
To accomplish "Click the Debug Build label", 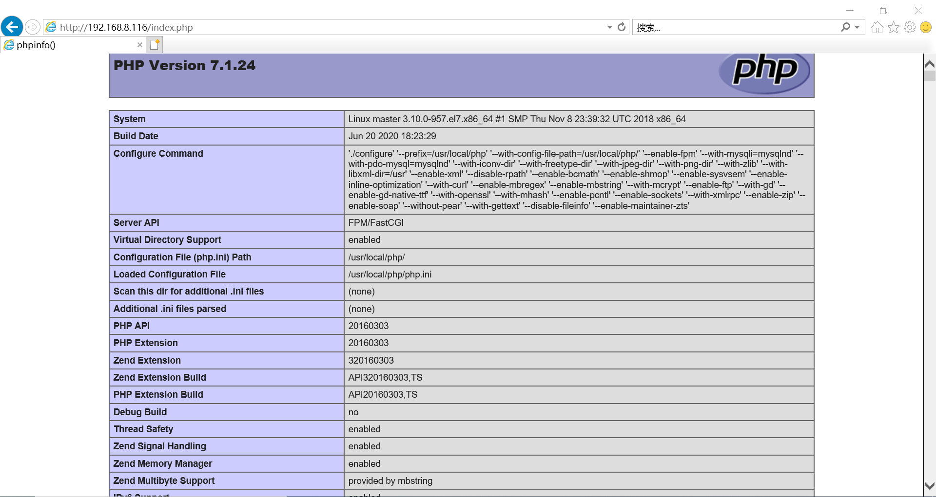I will pyautogui.click(x=140, y=412).
